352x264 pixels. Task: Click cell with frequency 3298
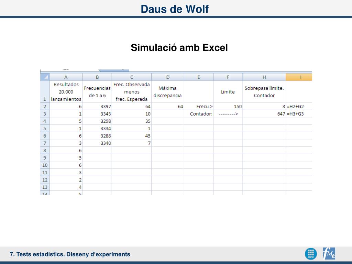[97, 121]
